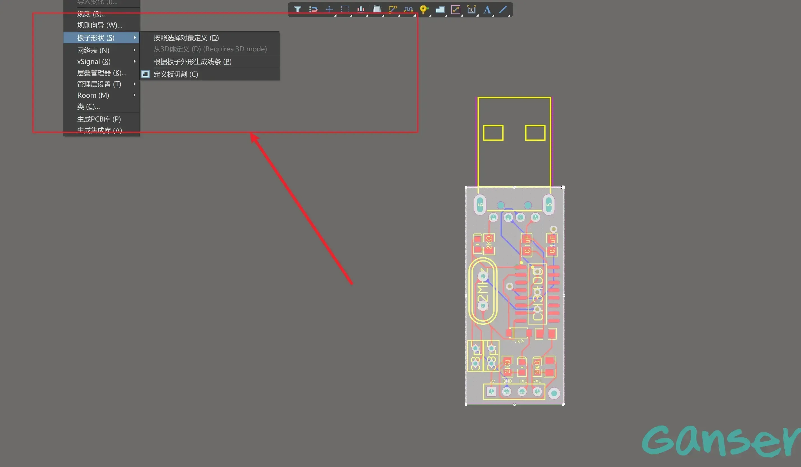The width and height of the screenshot is (801, 467).
Task: Click the align objects bar-chart icon
Action: coord(360,9)
